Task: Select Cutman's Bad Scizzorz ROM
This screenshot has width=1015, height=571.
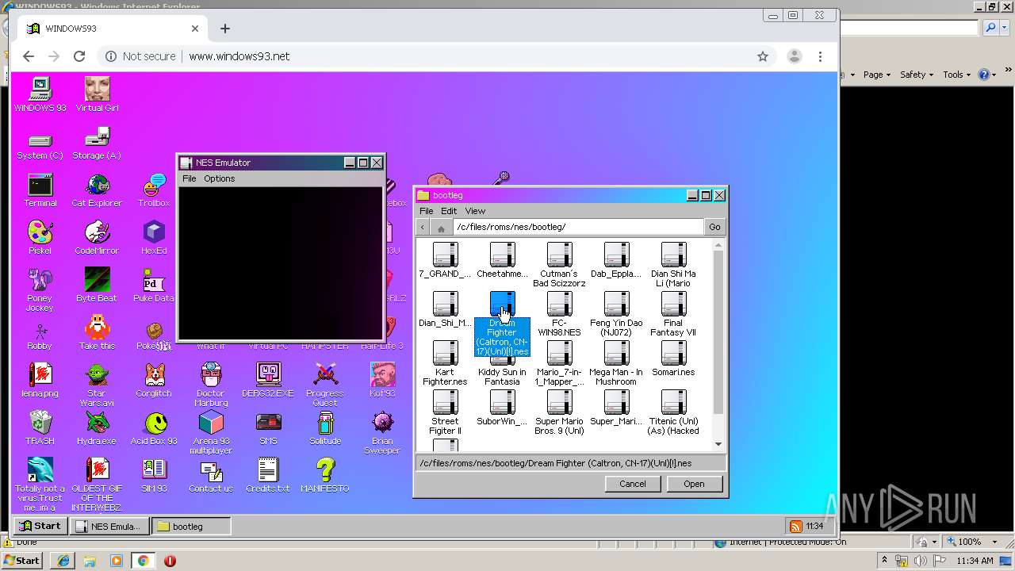Action: pyautogui.click(x=559, y=265)
